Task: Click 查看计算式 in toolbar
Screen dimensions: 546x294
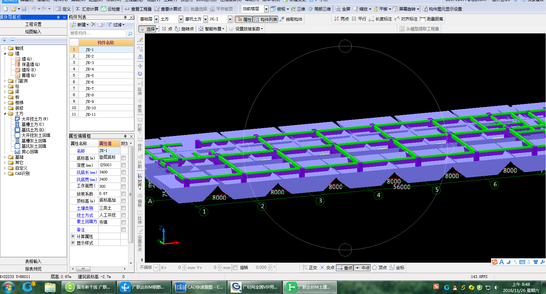Action: coord(168,9)
